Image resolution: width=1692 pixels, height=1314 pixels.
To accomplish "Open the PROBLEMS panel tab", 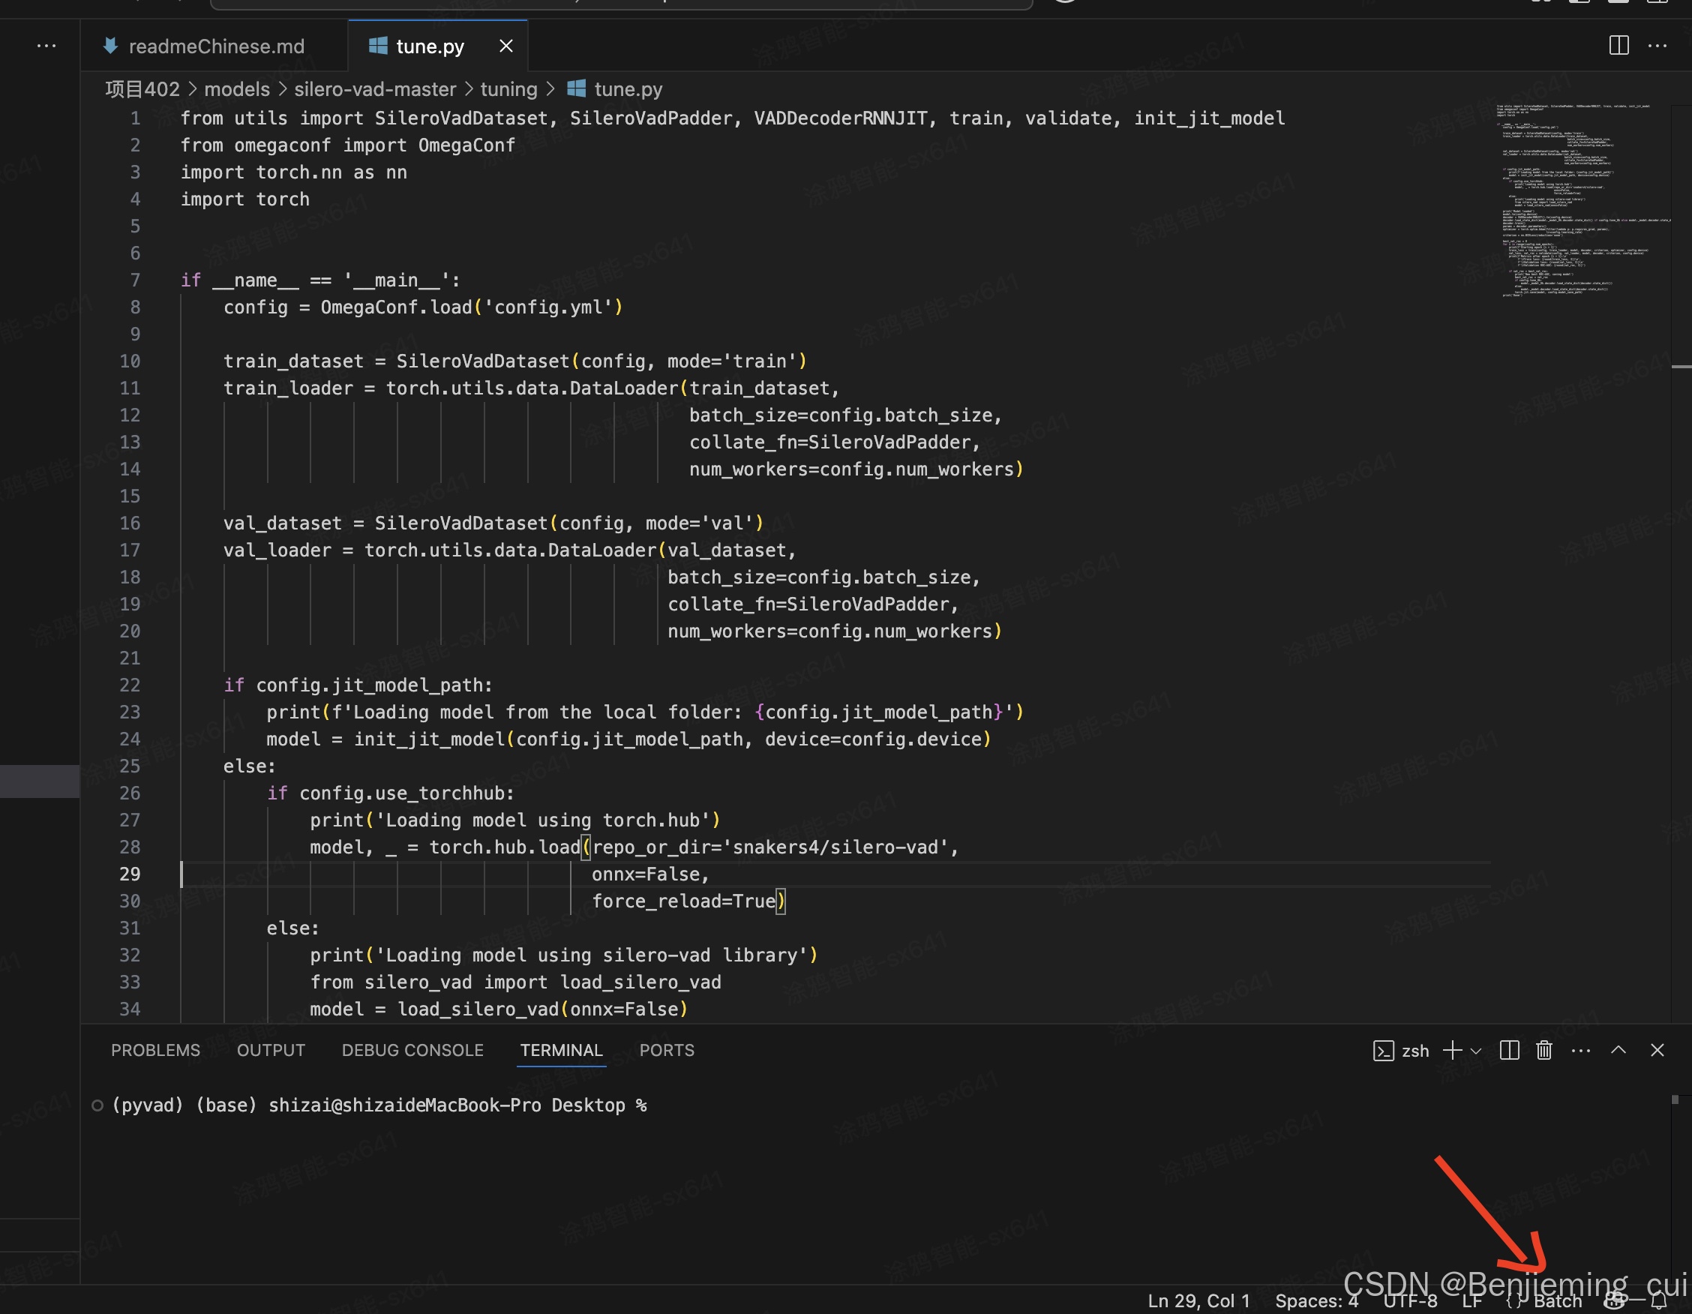I will click(x=155, y=1050).
